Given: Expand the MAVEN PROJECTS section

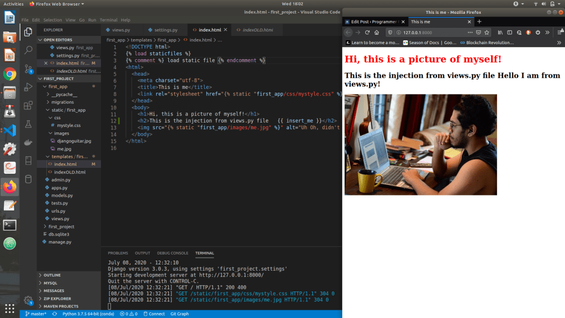Looking at the screenshot, I should click(61, 306).
